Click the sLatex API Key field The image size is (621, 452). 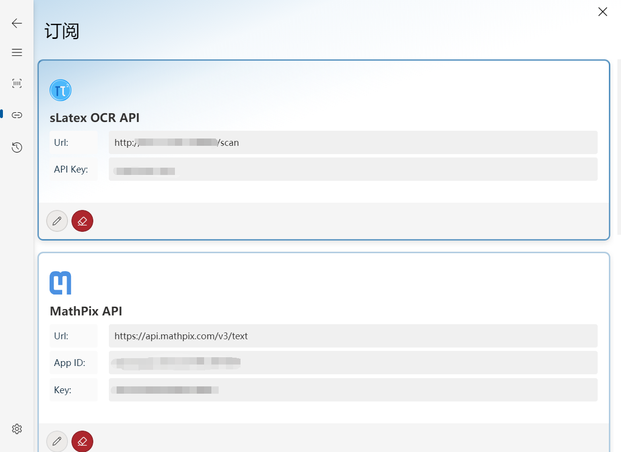[x=353, y=169]
